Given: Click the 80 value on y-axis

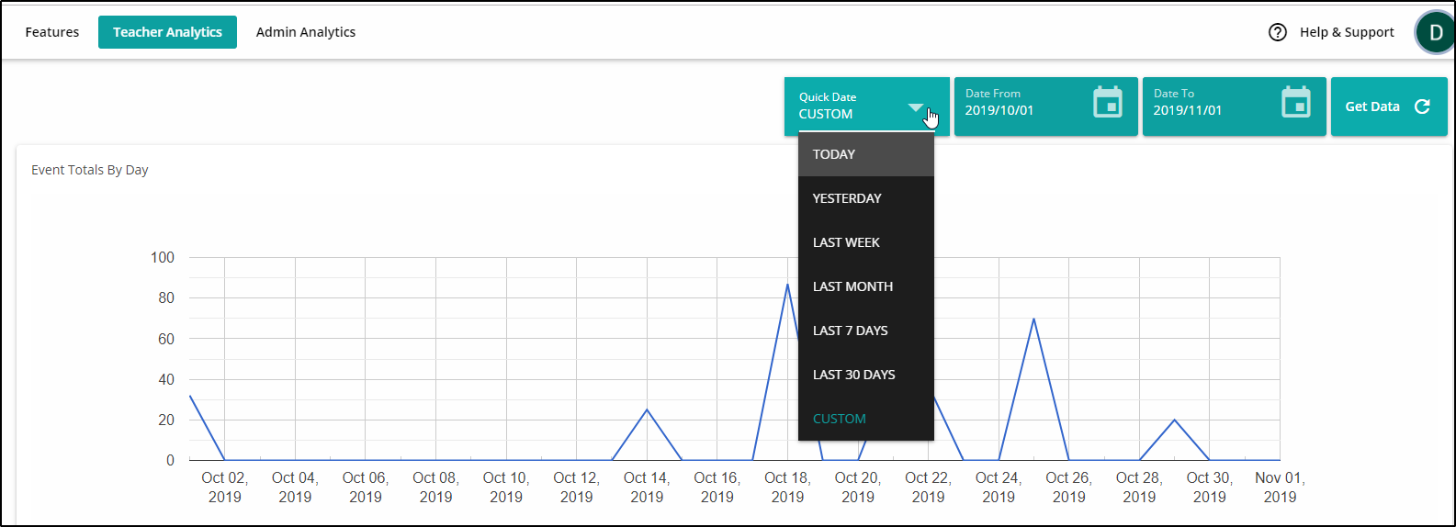Looking at the screenshot, I should (166, 297).
